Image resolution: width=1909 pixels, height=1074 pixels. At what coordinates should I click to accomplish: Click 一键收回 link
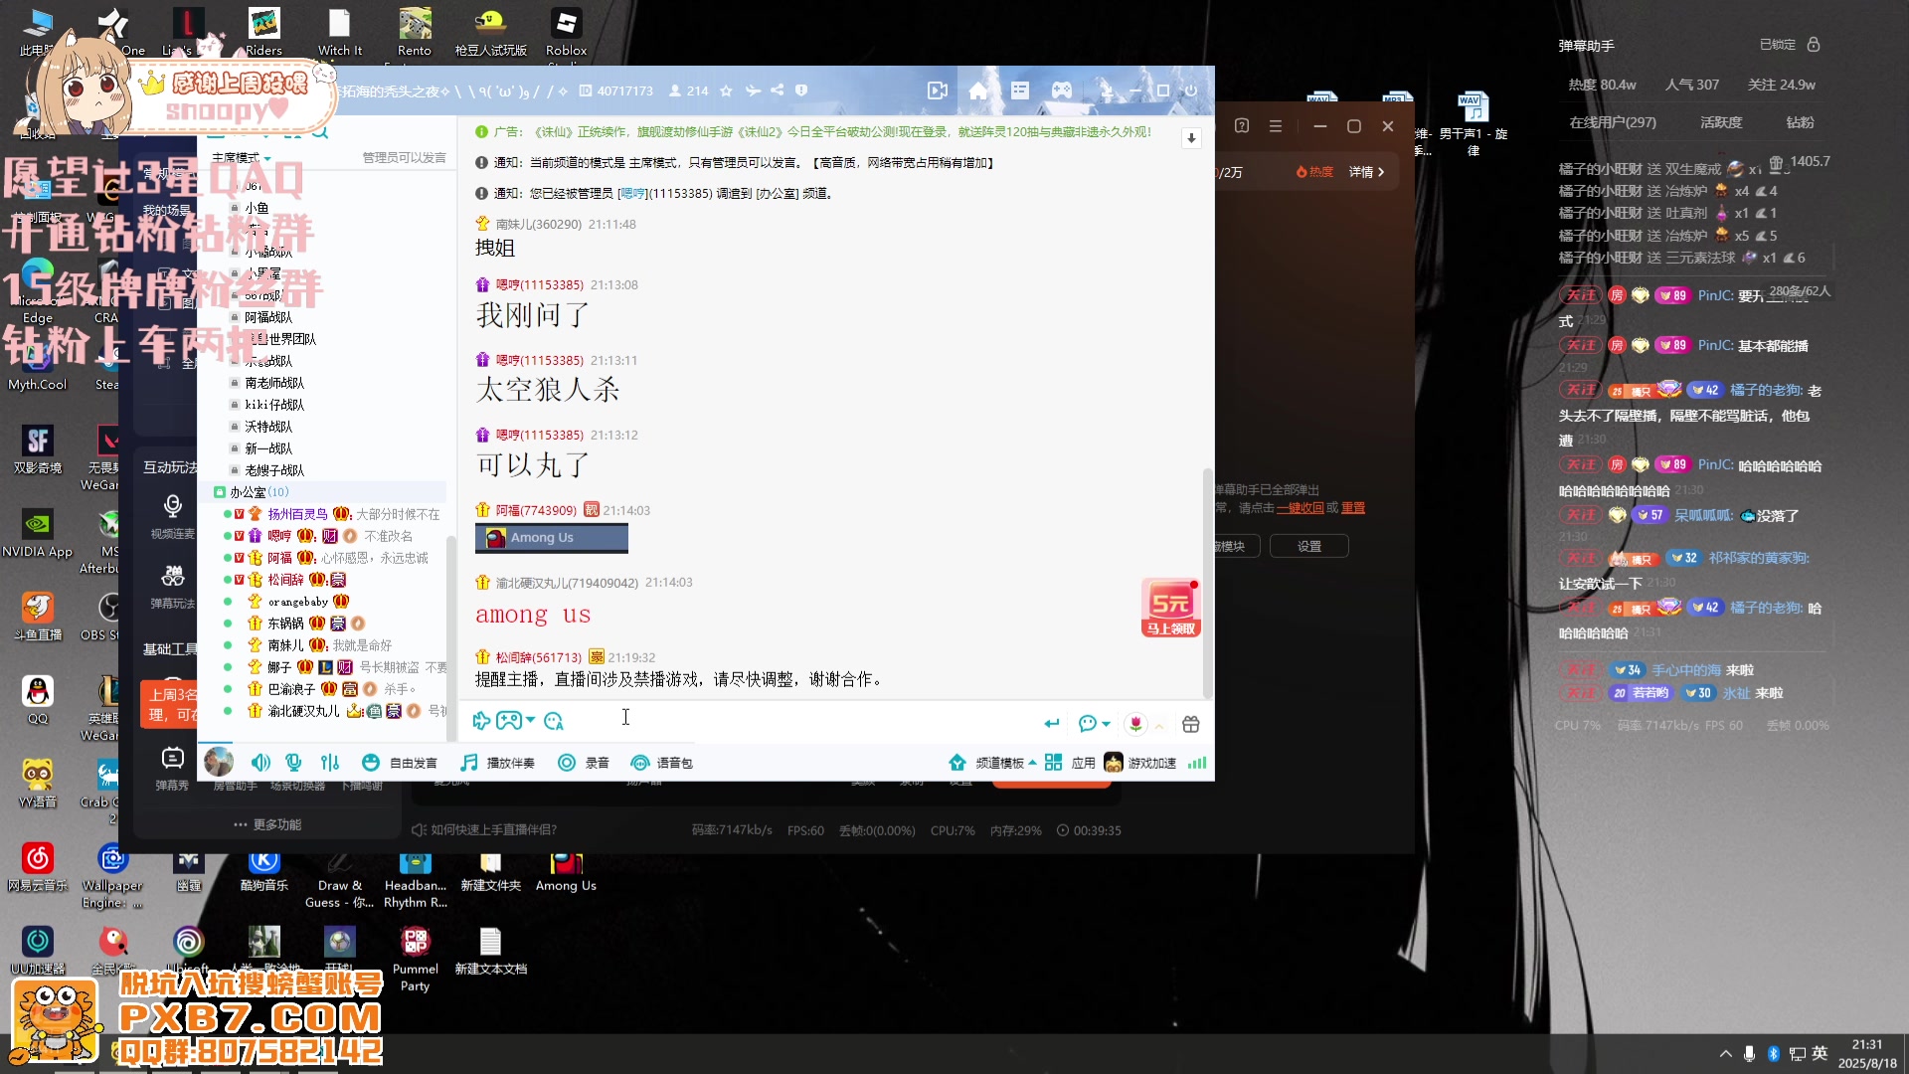tap(1300, 507)
